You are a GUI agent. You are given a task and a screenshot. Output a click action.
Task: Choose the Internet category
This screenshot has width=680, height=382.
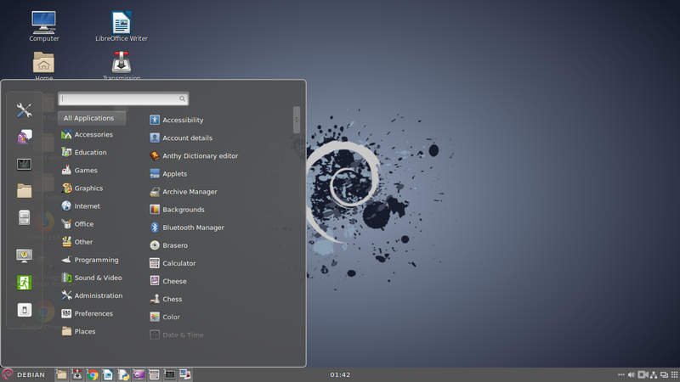(87, 206)
